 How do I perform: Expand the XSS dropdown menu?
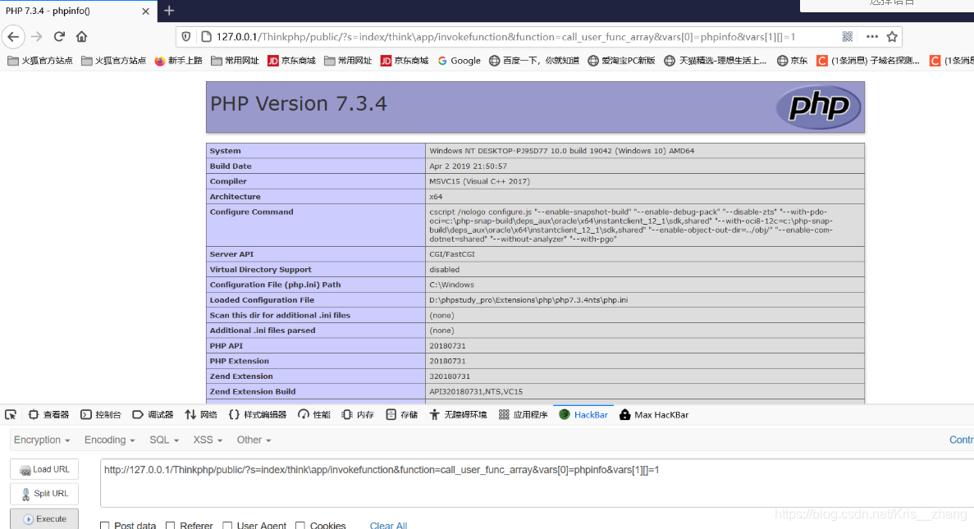[208, 440]
